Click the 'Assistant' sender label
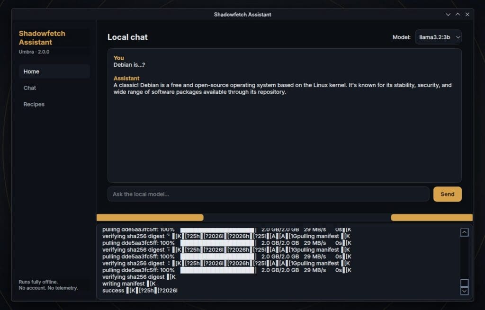 point(126,78)
